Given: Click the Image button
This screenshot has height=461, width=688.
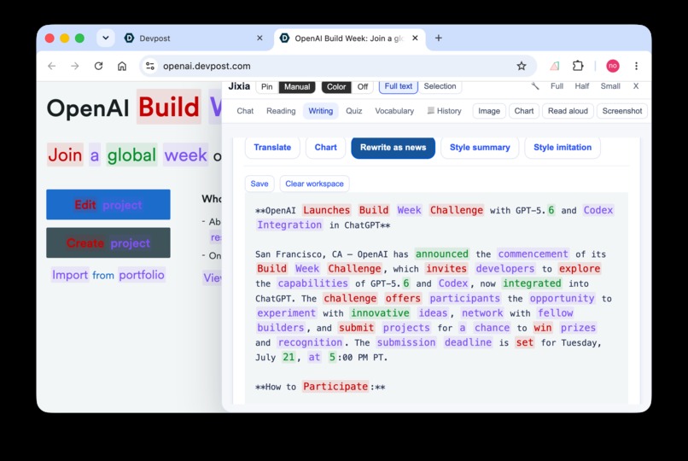Looking at the screenshot, I should (x=489, y=111).
